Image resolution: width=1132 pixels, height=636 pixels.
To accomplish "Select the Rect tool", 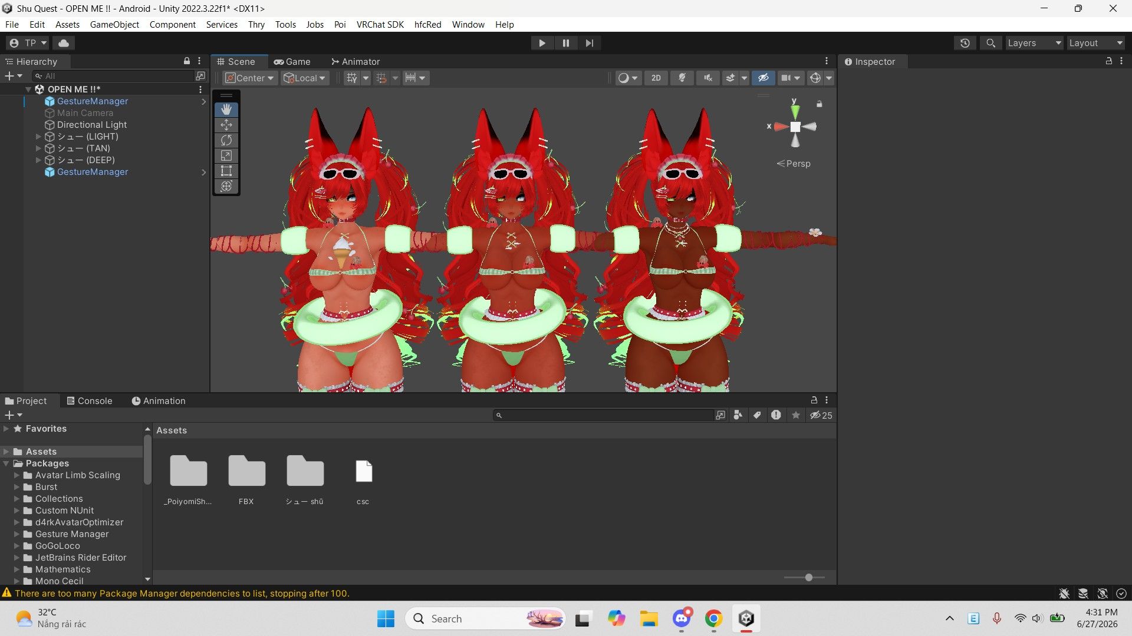I will coord(226,171).
